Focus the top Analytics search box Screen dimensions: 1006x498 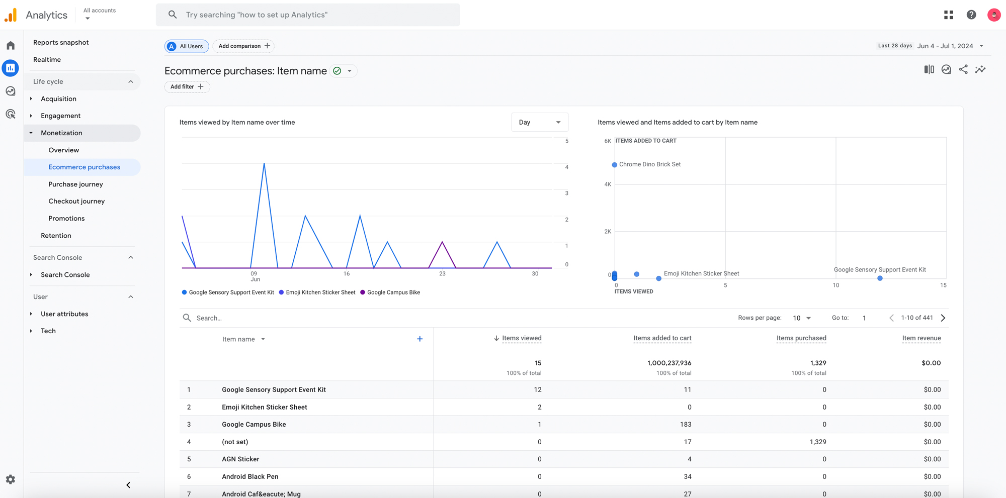point(308,15)
